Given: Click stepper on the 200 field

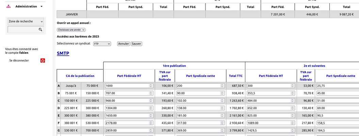Looking at the screenshot, I should pos(222,86).
